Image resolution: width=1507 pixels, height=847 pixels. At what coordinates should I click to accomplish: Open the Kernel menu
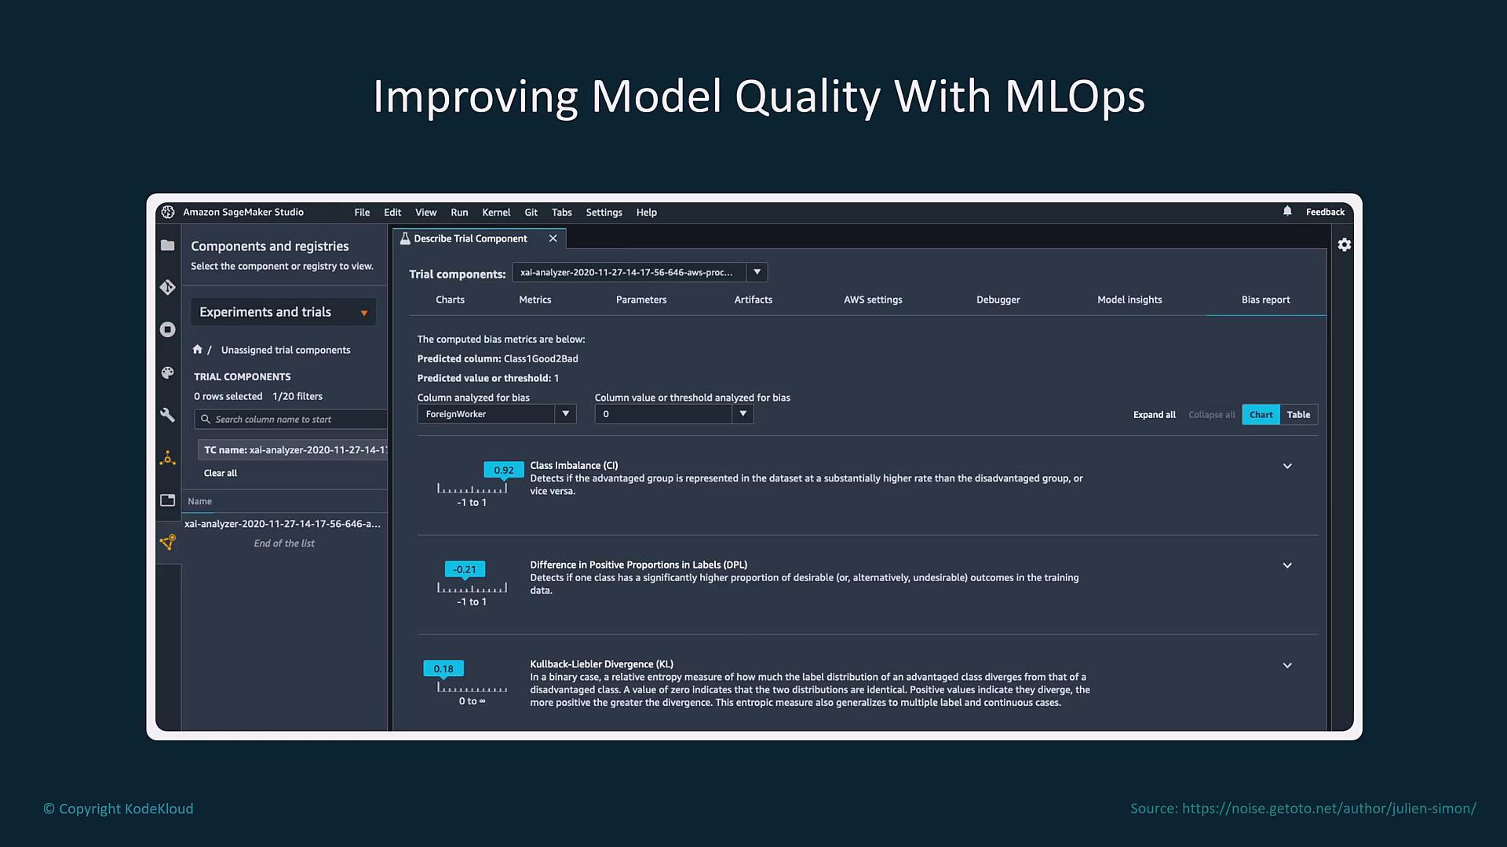coord(495,213)
